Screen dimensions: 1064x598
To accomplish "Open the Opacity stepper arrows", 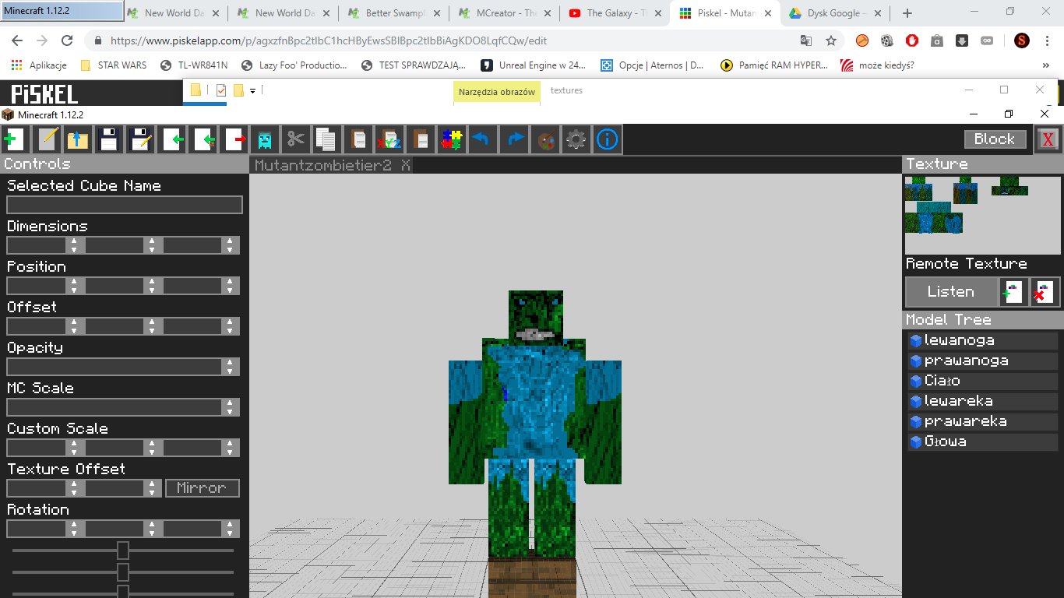I will pos(230,367).
